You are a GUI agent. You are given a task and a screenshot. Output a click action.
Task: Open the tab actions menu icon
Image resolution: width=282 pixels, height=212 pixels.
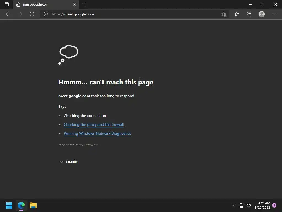tap(7, 4)
